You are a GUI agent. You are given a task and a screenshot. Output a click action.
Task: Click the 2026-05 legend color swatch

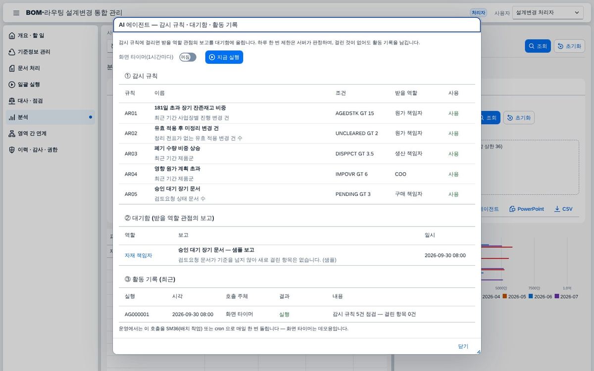coord(505,296)
